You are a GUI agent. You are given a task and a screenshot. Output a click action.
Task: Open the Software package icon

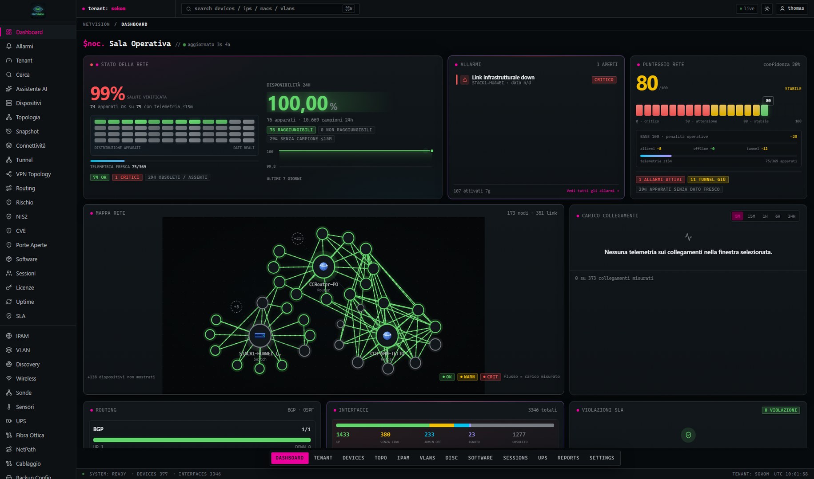point(9,259)
